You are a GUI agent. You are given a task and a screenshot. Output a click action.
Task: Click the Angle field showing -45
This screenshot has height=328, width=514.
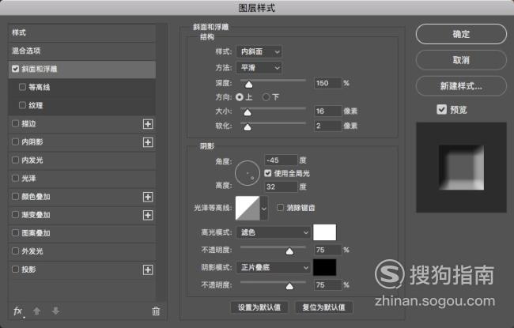(281, 160)
